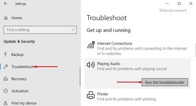This screenshot has width=196, height=106.
Task: Focus the Find a setting search box
Action: pyautogui.click(x=40, y=30)
